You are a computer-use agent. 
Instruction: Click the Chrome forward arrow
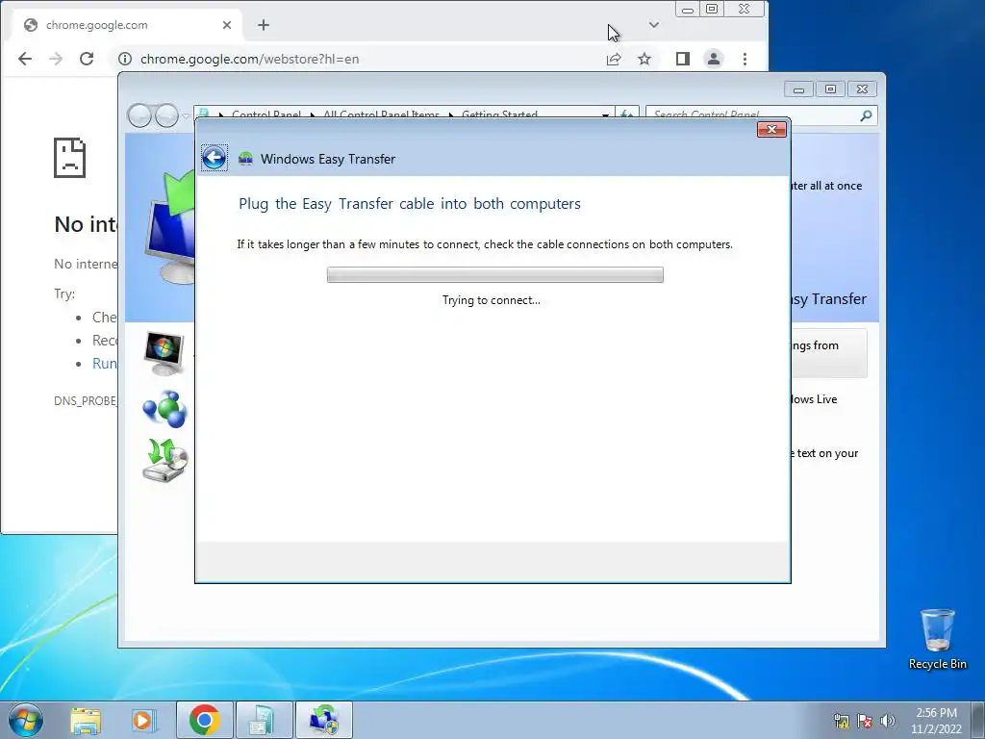click(56, 59)
